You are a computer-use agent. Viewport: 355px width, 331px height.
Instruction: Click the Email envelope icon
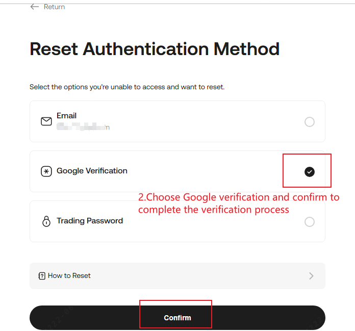46,121
